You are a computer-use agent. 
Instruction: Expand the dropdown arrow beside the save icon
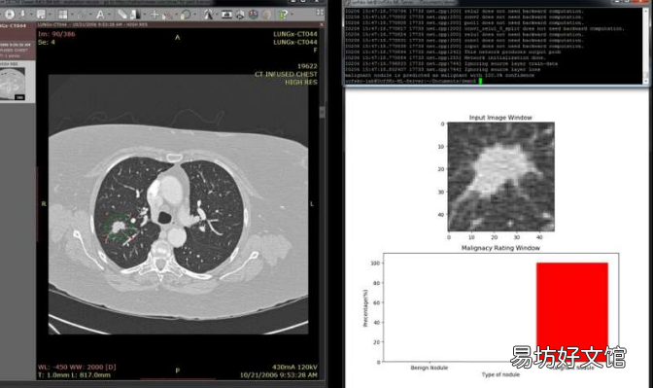[50, 15]
